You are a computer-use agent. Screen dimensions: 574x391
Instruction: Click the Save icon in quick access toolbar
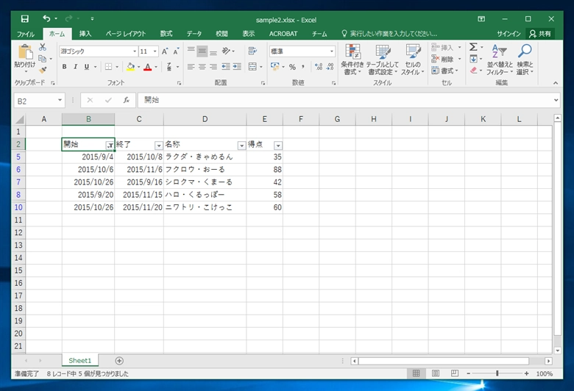click(24, 18)
